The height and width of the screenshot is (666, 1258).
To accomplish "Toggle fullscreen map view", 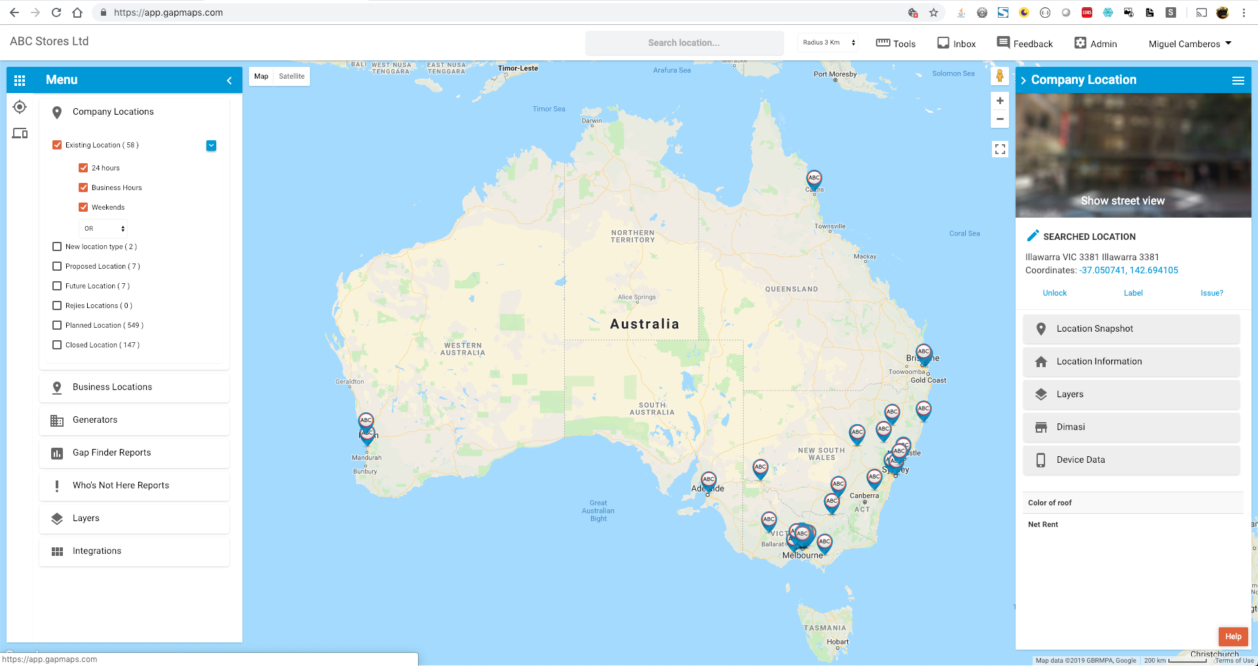I will point(1000,149).
